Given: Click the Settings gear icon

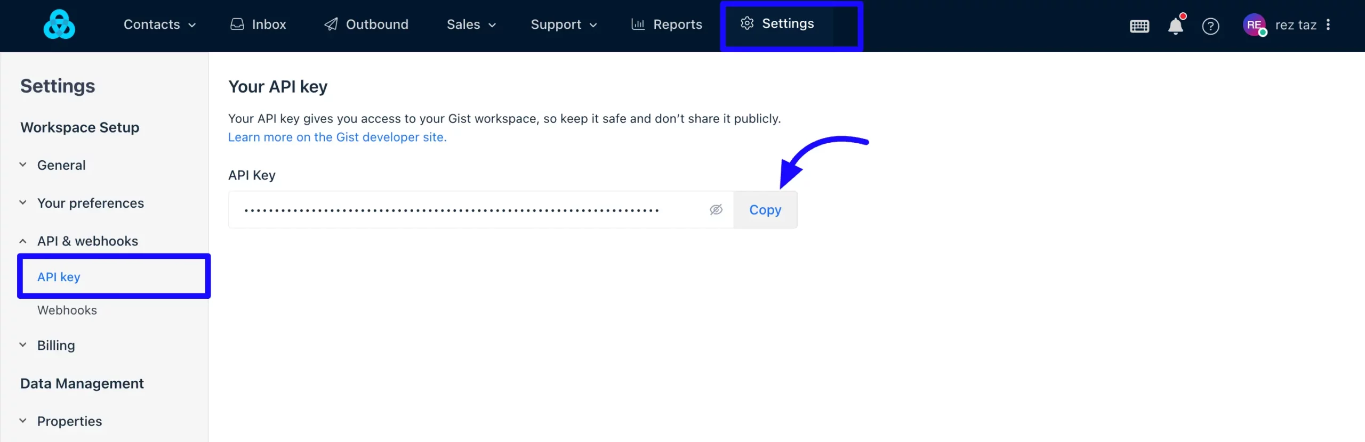Looking at the screenshot, I should tap(747, 23).
